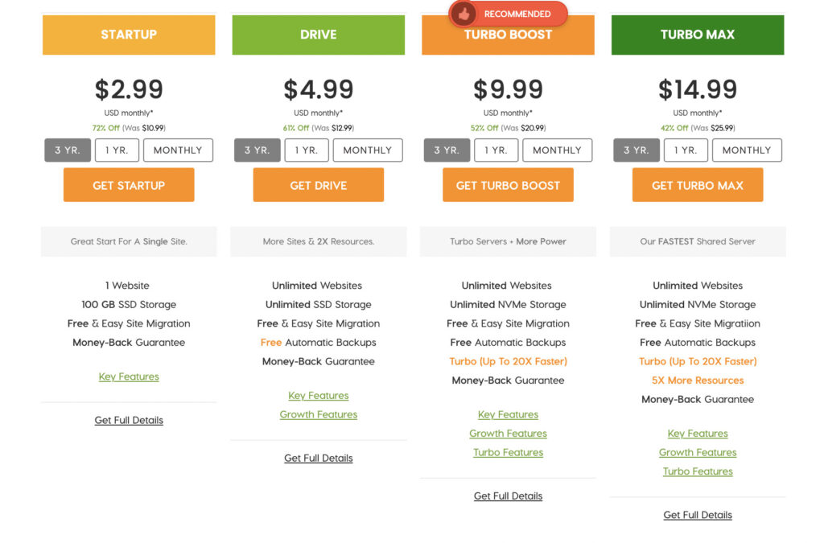
Task: Select 1 YR. term for Turbo Boost plan
Action: pos(496,150)
